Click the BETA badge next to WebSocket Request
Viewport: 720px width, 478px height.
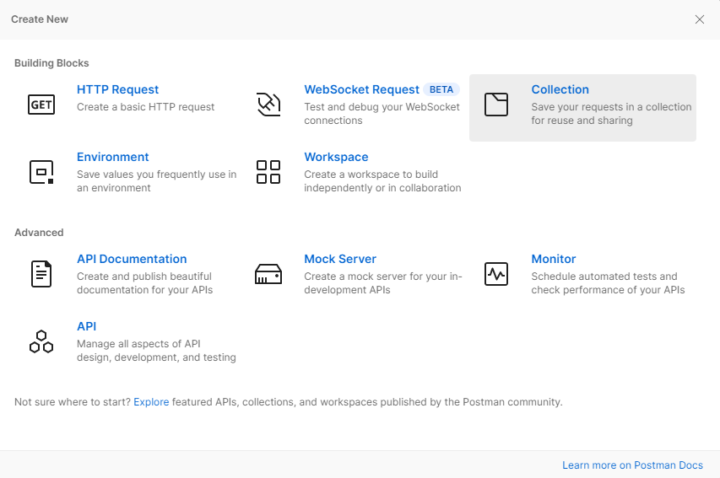(441, 89)
